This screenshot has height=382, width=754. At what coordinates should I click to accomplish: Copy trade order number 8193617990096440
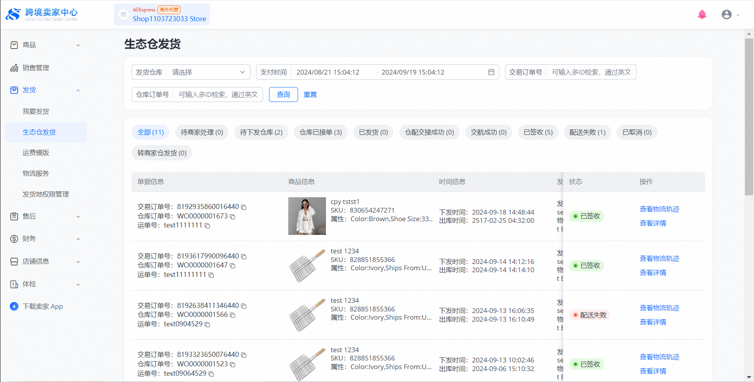(243, 256)
